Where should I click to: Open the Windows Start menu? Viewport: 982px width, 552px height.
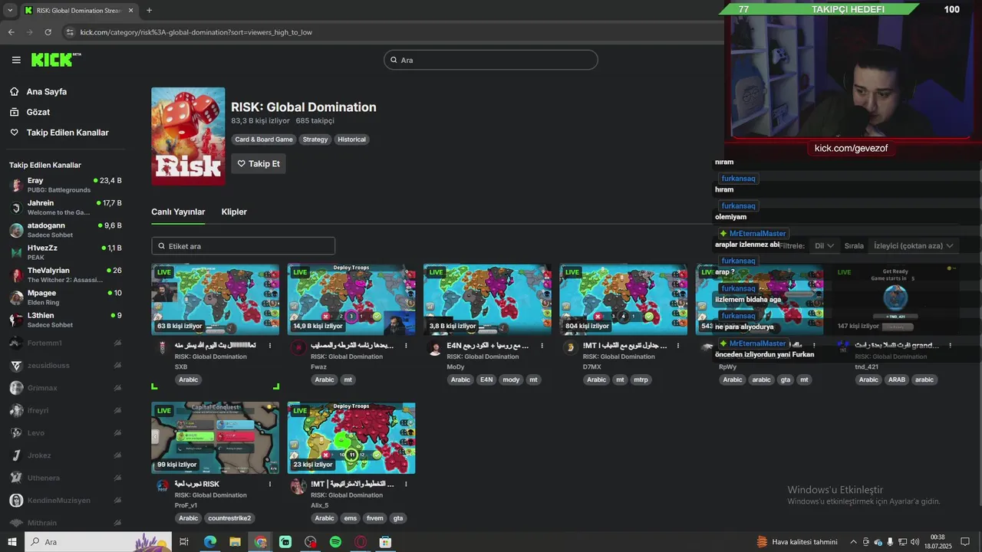[x=12, y=542]
